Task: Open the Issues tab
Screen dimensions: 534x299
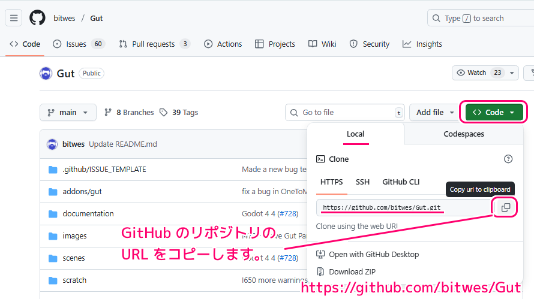Action: pyautogui.click(x=79, y=44)
